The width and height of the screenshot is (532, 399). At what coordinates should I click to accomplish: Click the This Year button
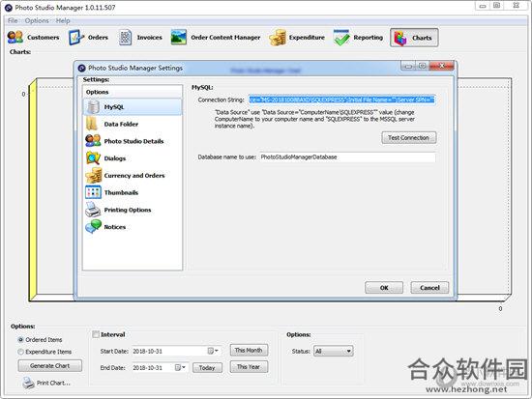pos(249,367)
